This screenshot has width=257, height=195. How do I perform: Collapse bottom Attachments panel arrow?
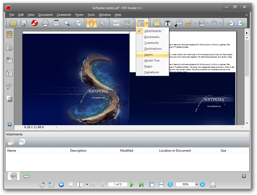tap(244, 176)
